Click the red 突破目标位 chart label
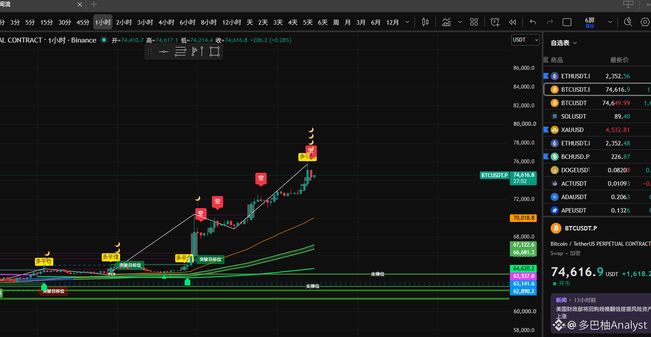651x337 pixels. (x=53, y=291)
